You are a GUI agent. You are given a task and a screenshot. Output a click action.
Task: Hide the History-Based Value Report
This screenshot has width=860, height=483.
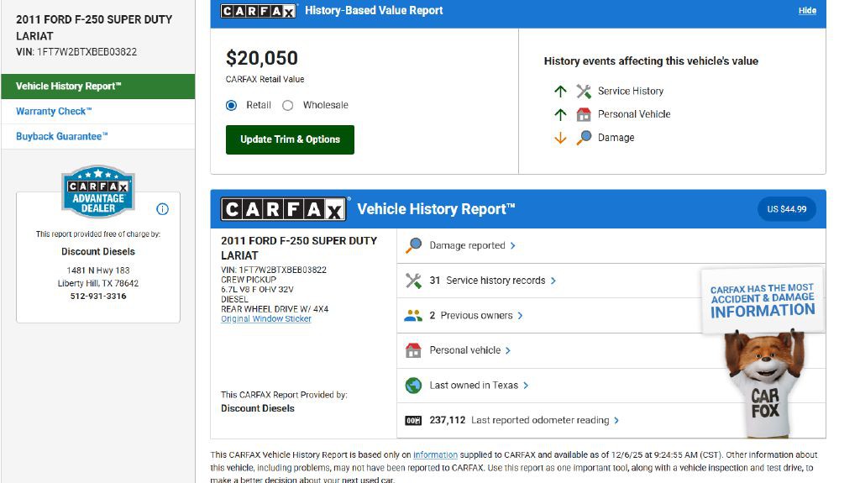[807, 11]
